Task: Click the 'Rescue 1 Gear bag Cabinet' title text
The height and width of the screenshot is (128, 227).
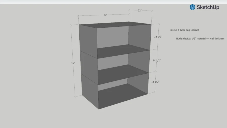Action: click(x=184, y=30)
